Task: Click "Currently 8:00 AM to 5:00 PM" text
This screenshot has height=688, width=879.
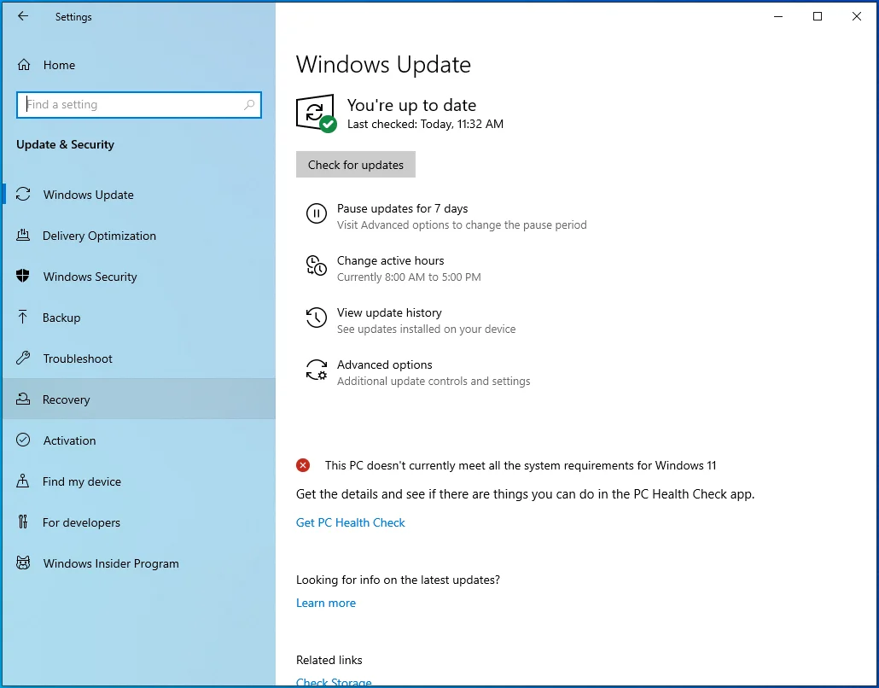Action: click(409, 277)
